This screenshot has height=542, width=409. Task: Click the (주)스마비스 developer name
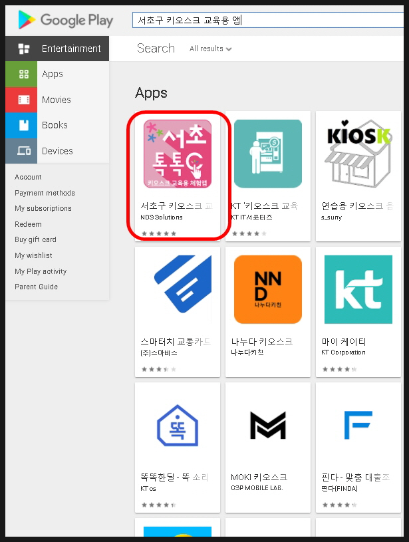coord(159,353)
